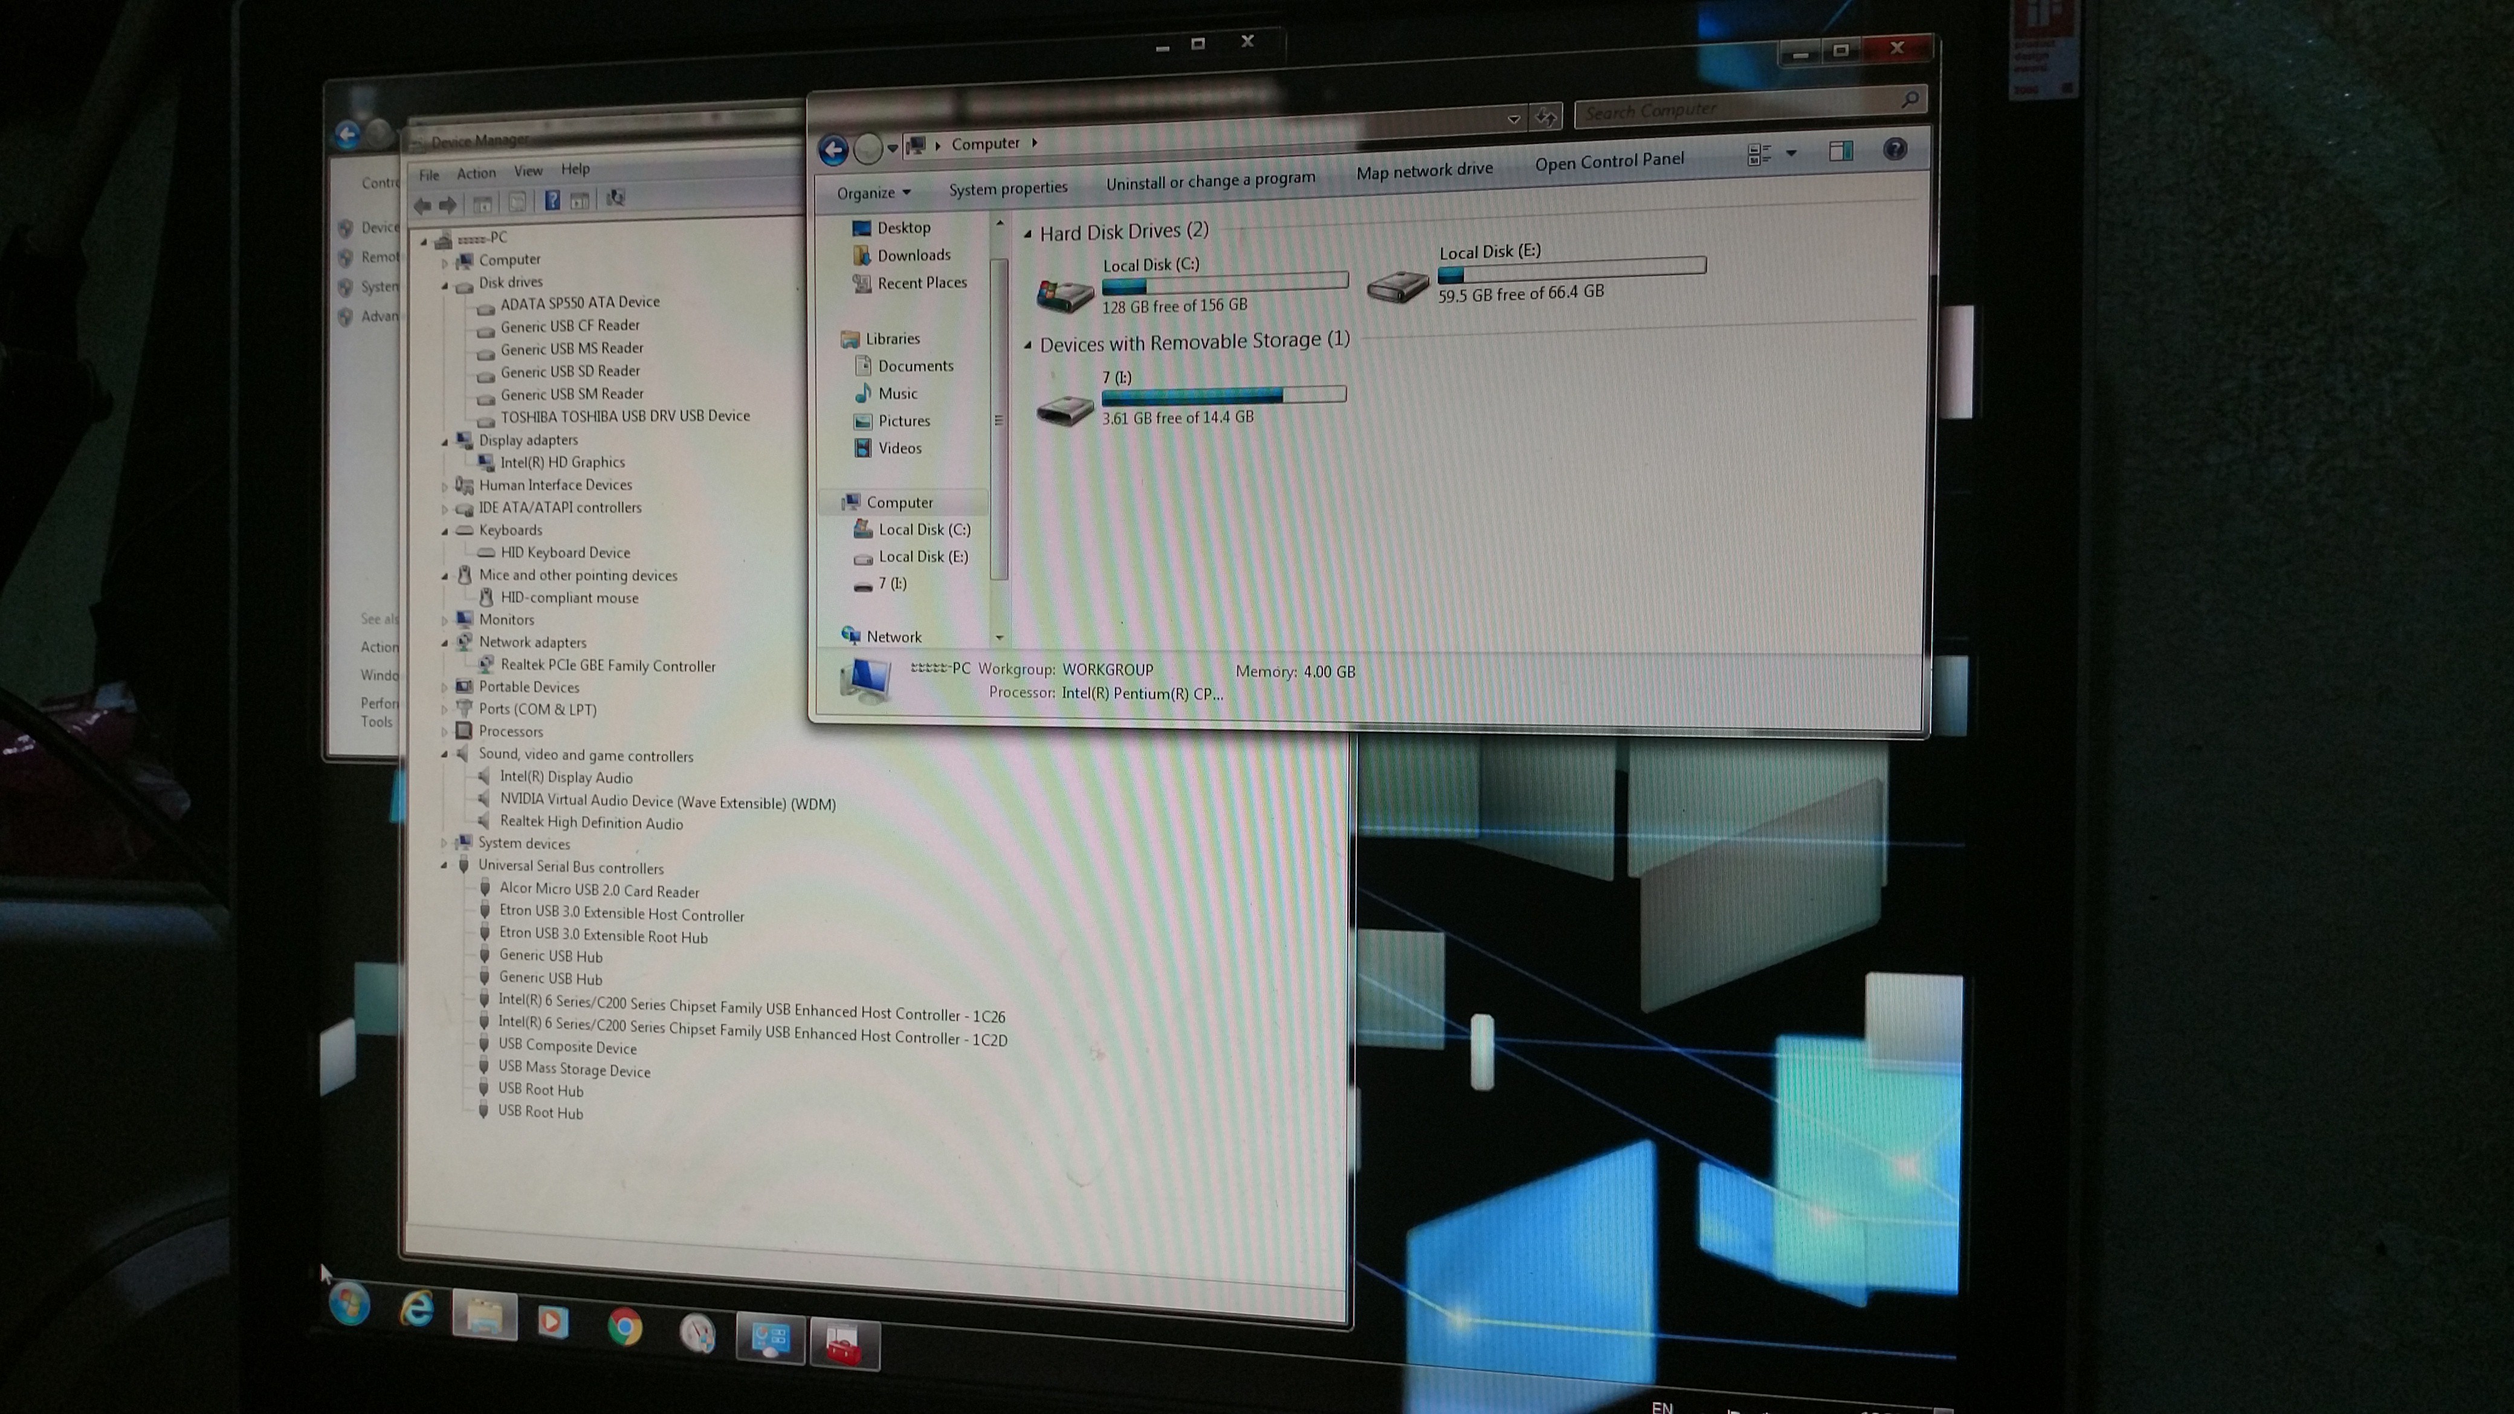Collapse the Disk drives tree node
This screenshot has width=2514, height=1414.
(x=445, y=285)
